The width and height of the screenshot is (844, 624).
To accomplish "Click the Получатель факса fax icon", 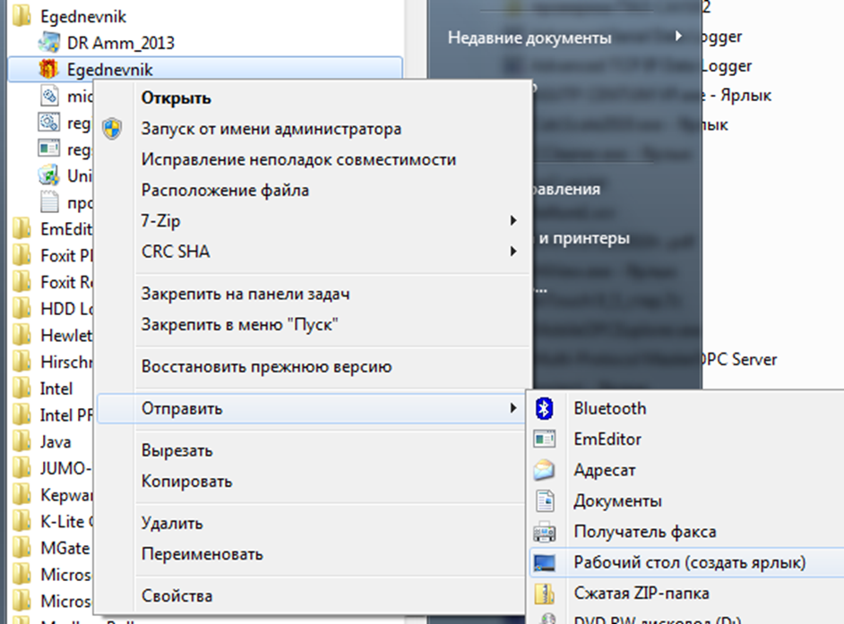I will [x=544, y=532].
